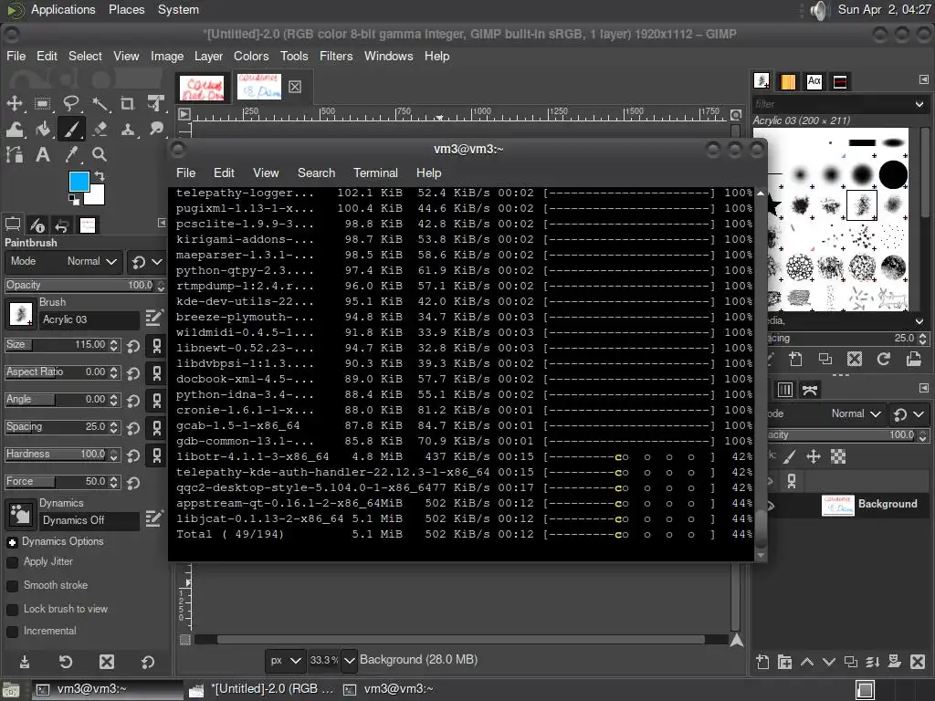The image size is (935, 701).
Task: Switch to GIMP Untitled taskbar button
Action: (261, 689)
